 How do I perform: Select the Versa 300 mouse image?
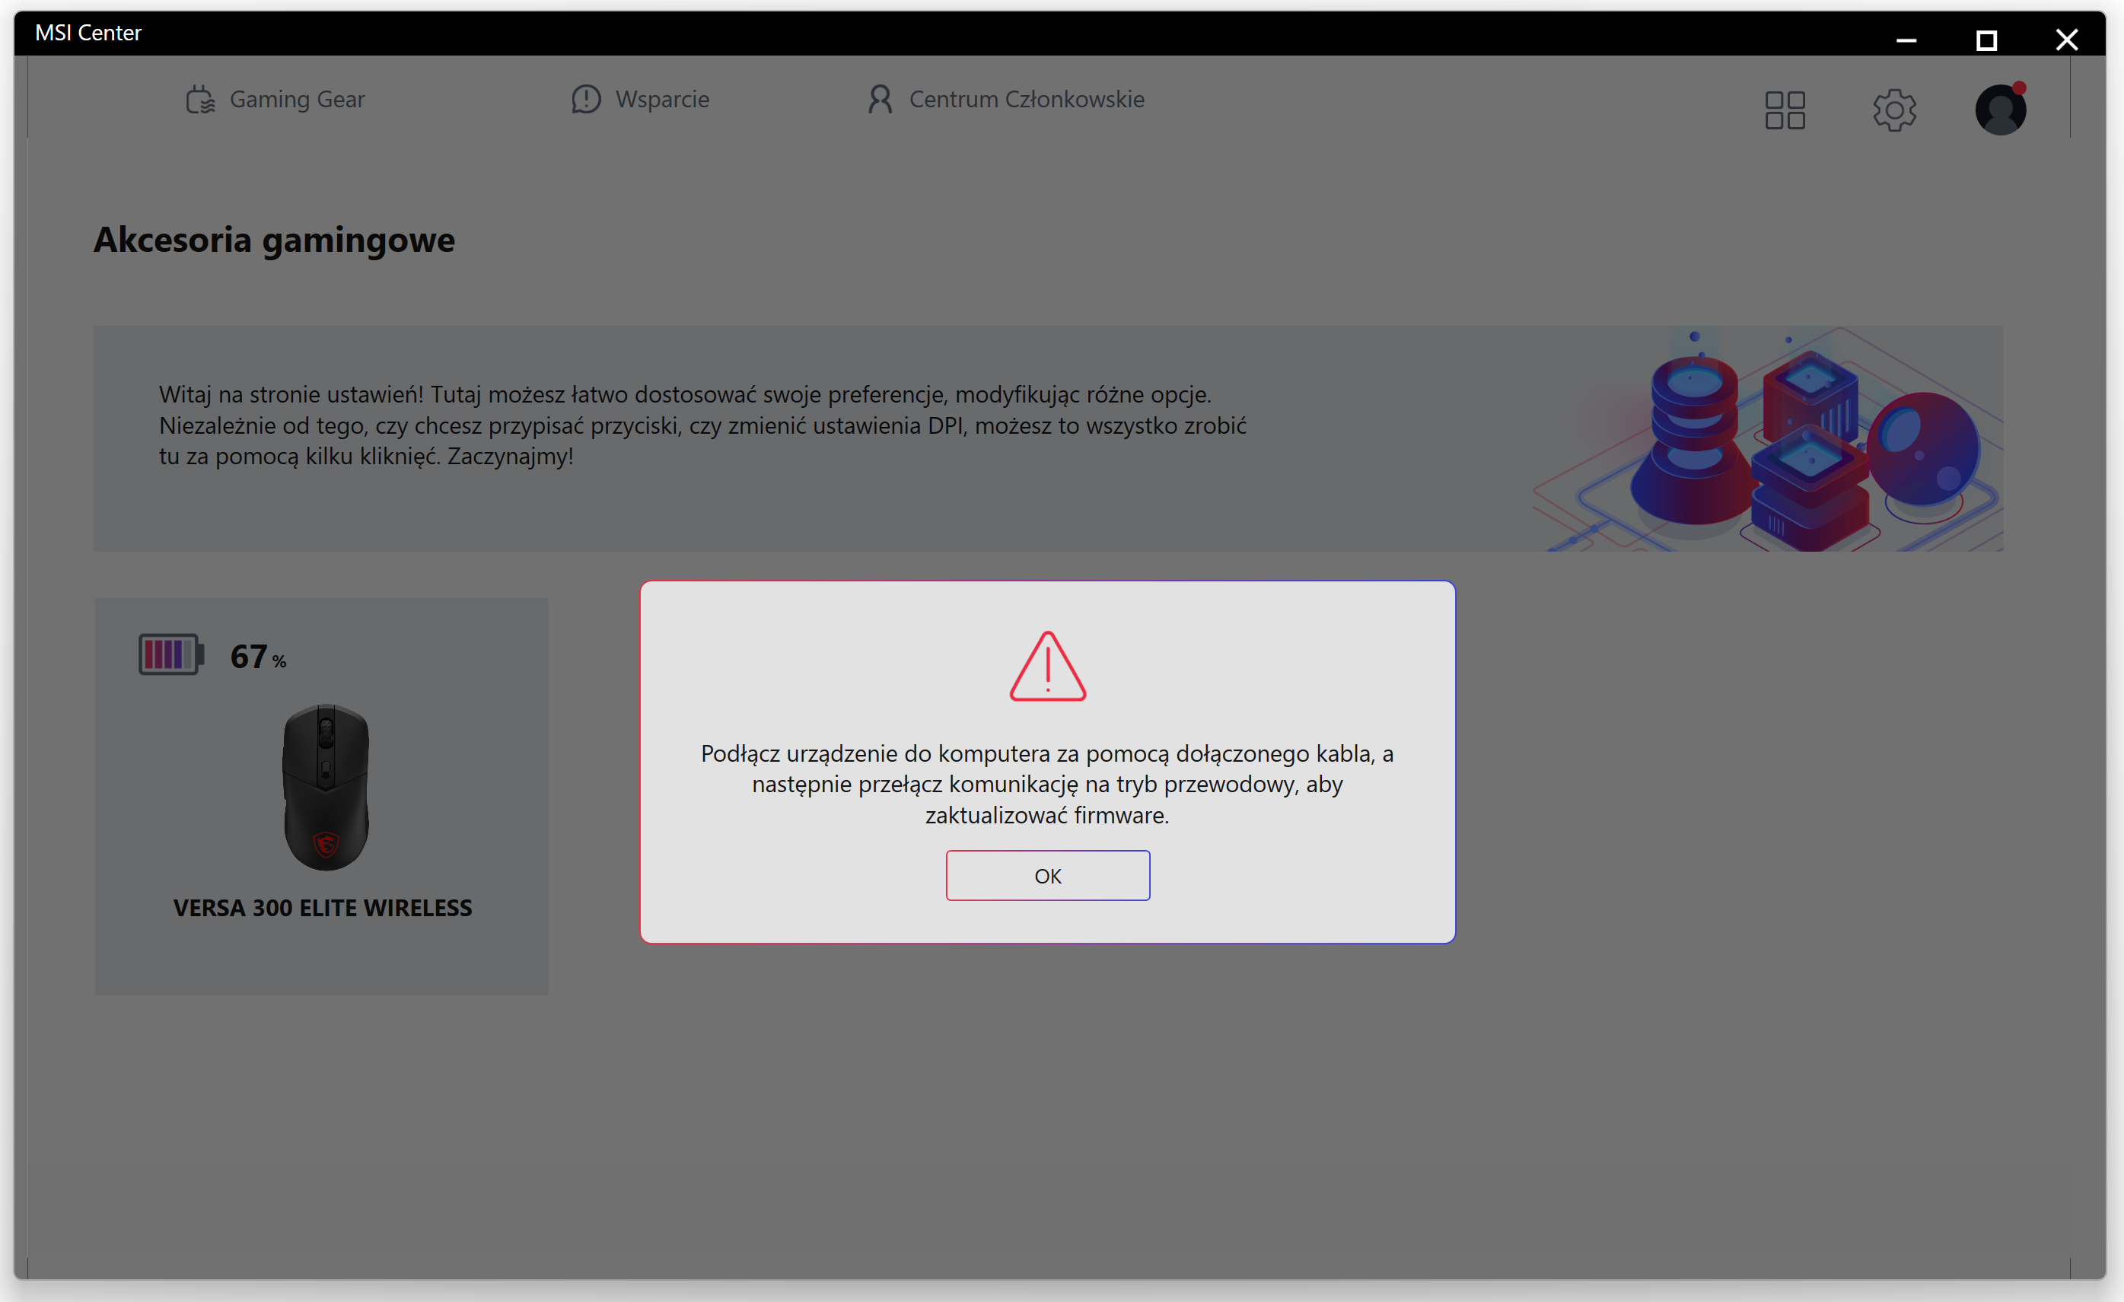click(x=326, y=787)
